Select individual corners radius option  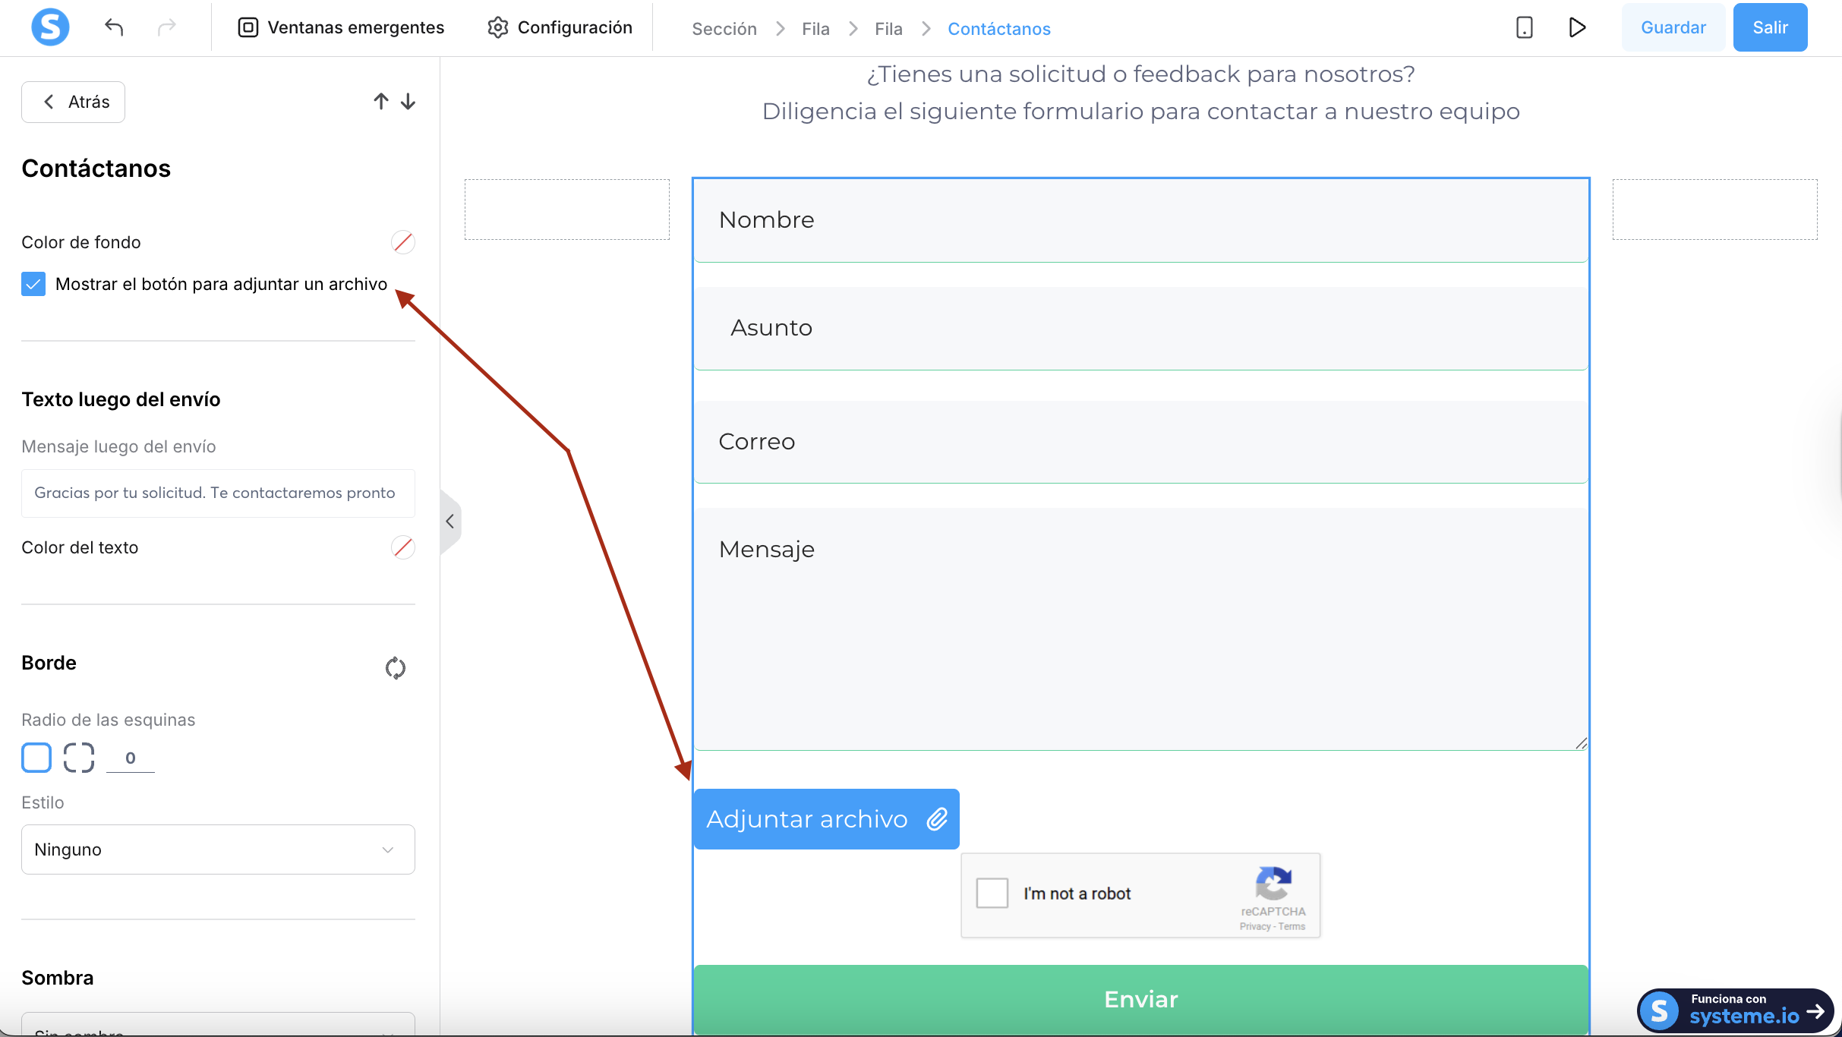click(79, 758)
